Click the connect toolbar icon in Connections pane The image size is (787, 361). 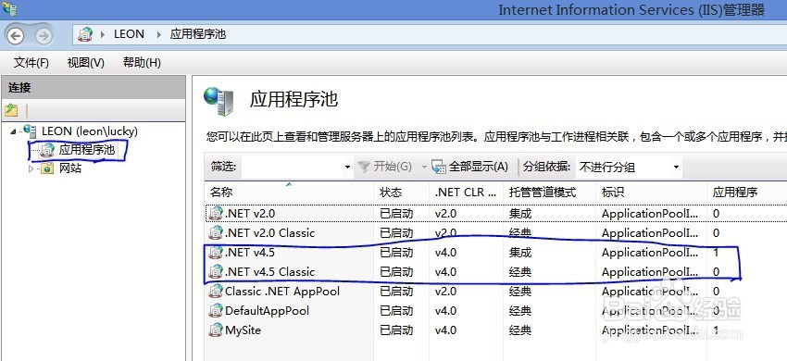pyautogui.click(x=11, y=110)
